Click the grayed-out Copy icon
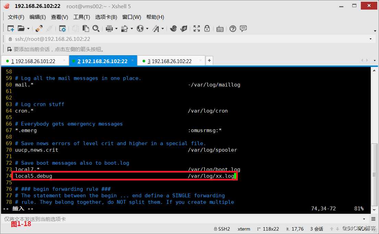This screenshot has height=234, width=379. click(x=75, y=28)
